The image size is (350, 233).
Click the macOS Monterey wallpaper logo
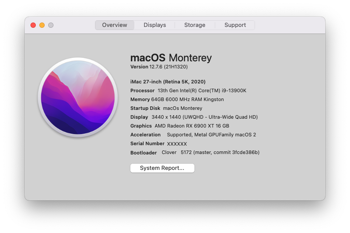pos(78,97)
